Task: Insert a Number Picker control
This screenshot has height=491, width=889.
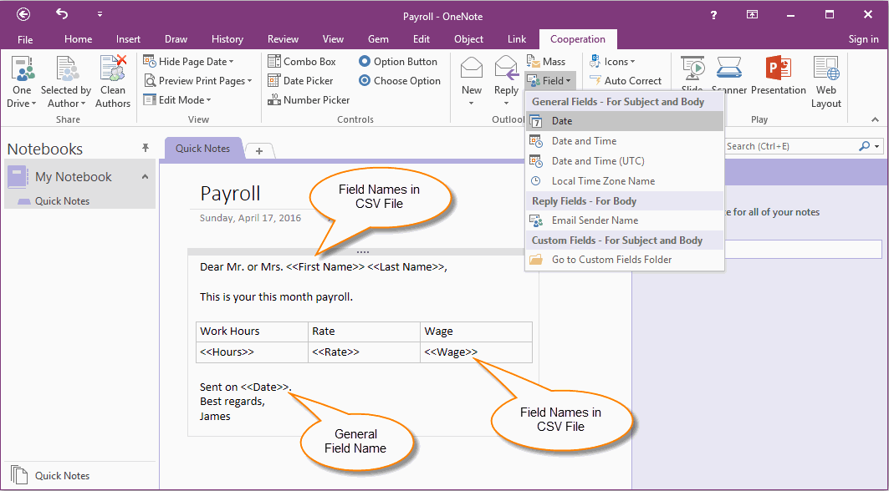Action: (309, 100)
